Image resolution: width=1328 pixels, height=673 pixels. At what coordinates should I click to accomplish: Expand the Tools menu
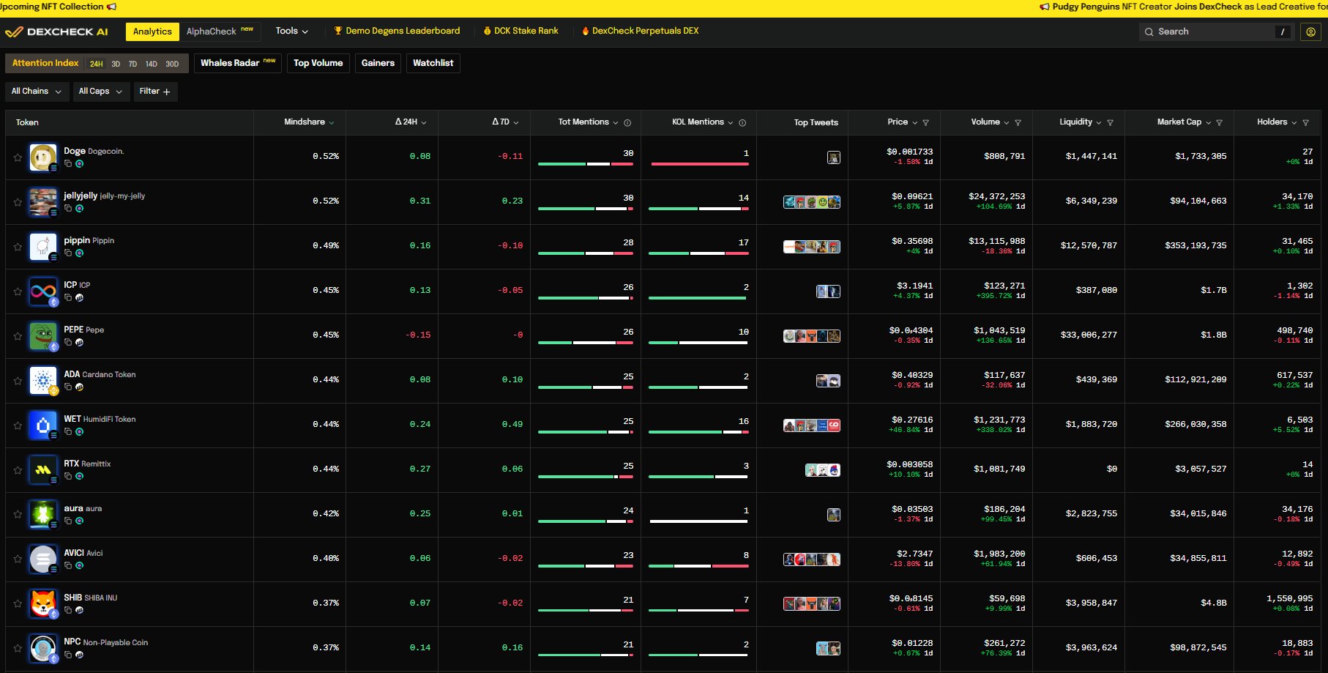tap(291, 31)
